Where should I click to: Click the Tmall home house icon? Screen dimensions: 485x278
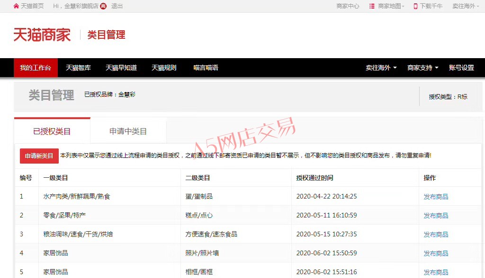[16, 6]
